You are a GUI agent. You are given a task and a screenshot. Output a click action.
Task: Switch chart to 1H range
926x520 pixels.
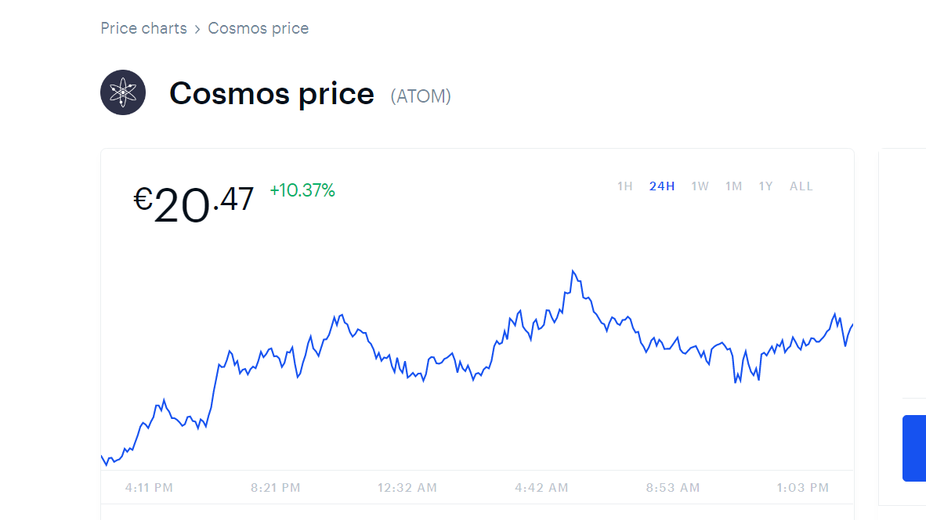(x=624, y=186)
